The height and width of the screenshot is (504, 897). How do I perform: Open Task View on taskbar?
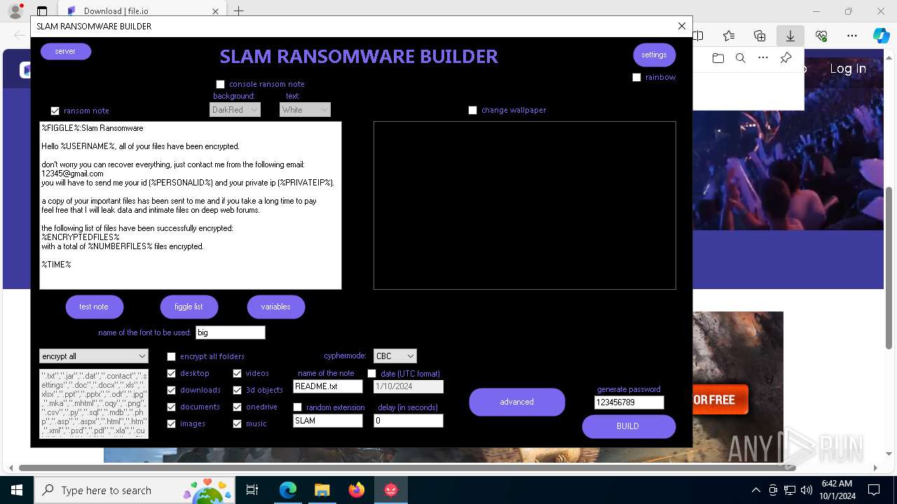tap(252, 490)
